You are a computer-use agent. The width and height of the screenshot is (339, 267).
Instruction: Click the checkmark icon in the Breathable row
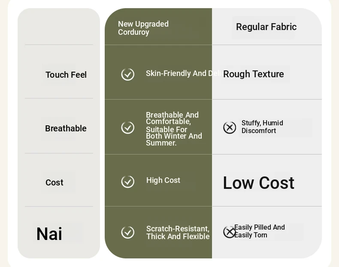128,127
